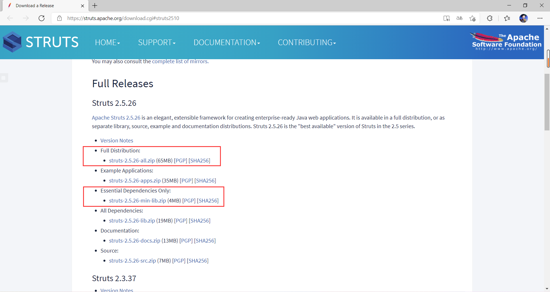Expand the HOME menu

pyautogui.click(x=107, y=43)
